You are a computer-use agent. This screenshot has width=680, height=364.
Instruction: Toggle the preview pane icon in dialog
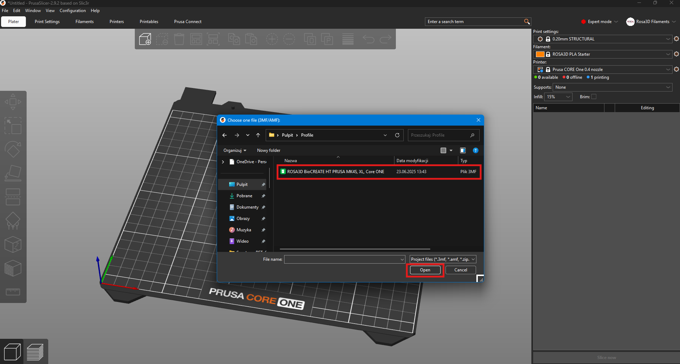tap(463, 150)
